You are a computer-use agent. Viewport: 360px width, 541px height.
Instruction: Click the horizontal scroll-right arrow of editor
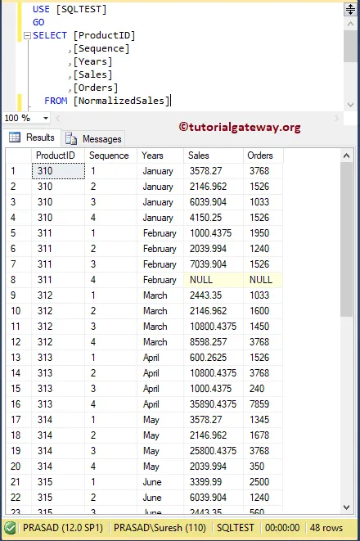tap(337, 119)
